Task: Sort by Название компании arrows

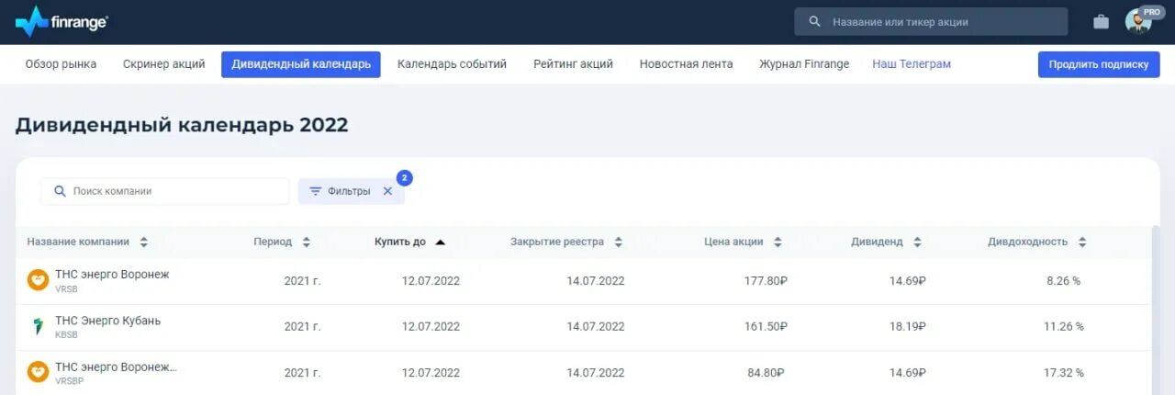Action: coord(144,242)
